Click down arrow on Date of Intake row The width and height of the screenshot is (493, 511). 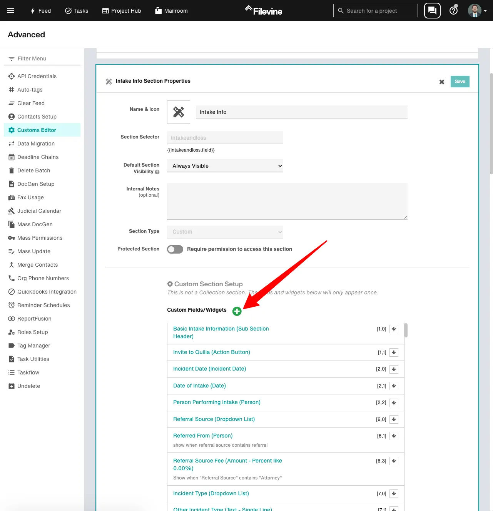[x=394, y=386]
